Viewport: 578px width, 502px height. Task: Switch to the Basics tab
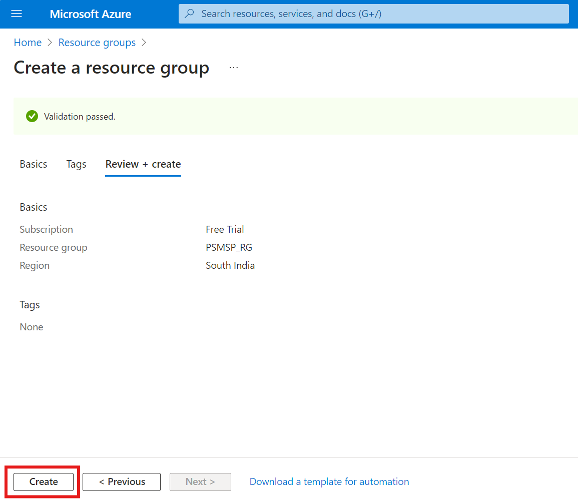[34, 164]
